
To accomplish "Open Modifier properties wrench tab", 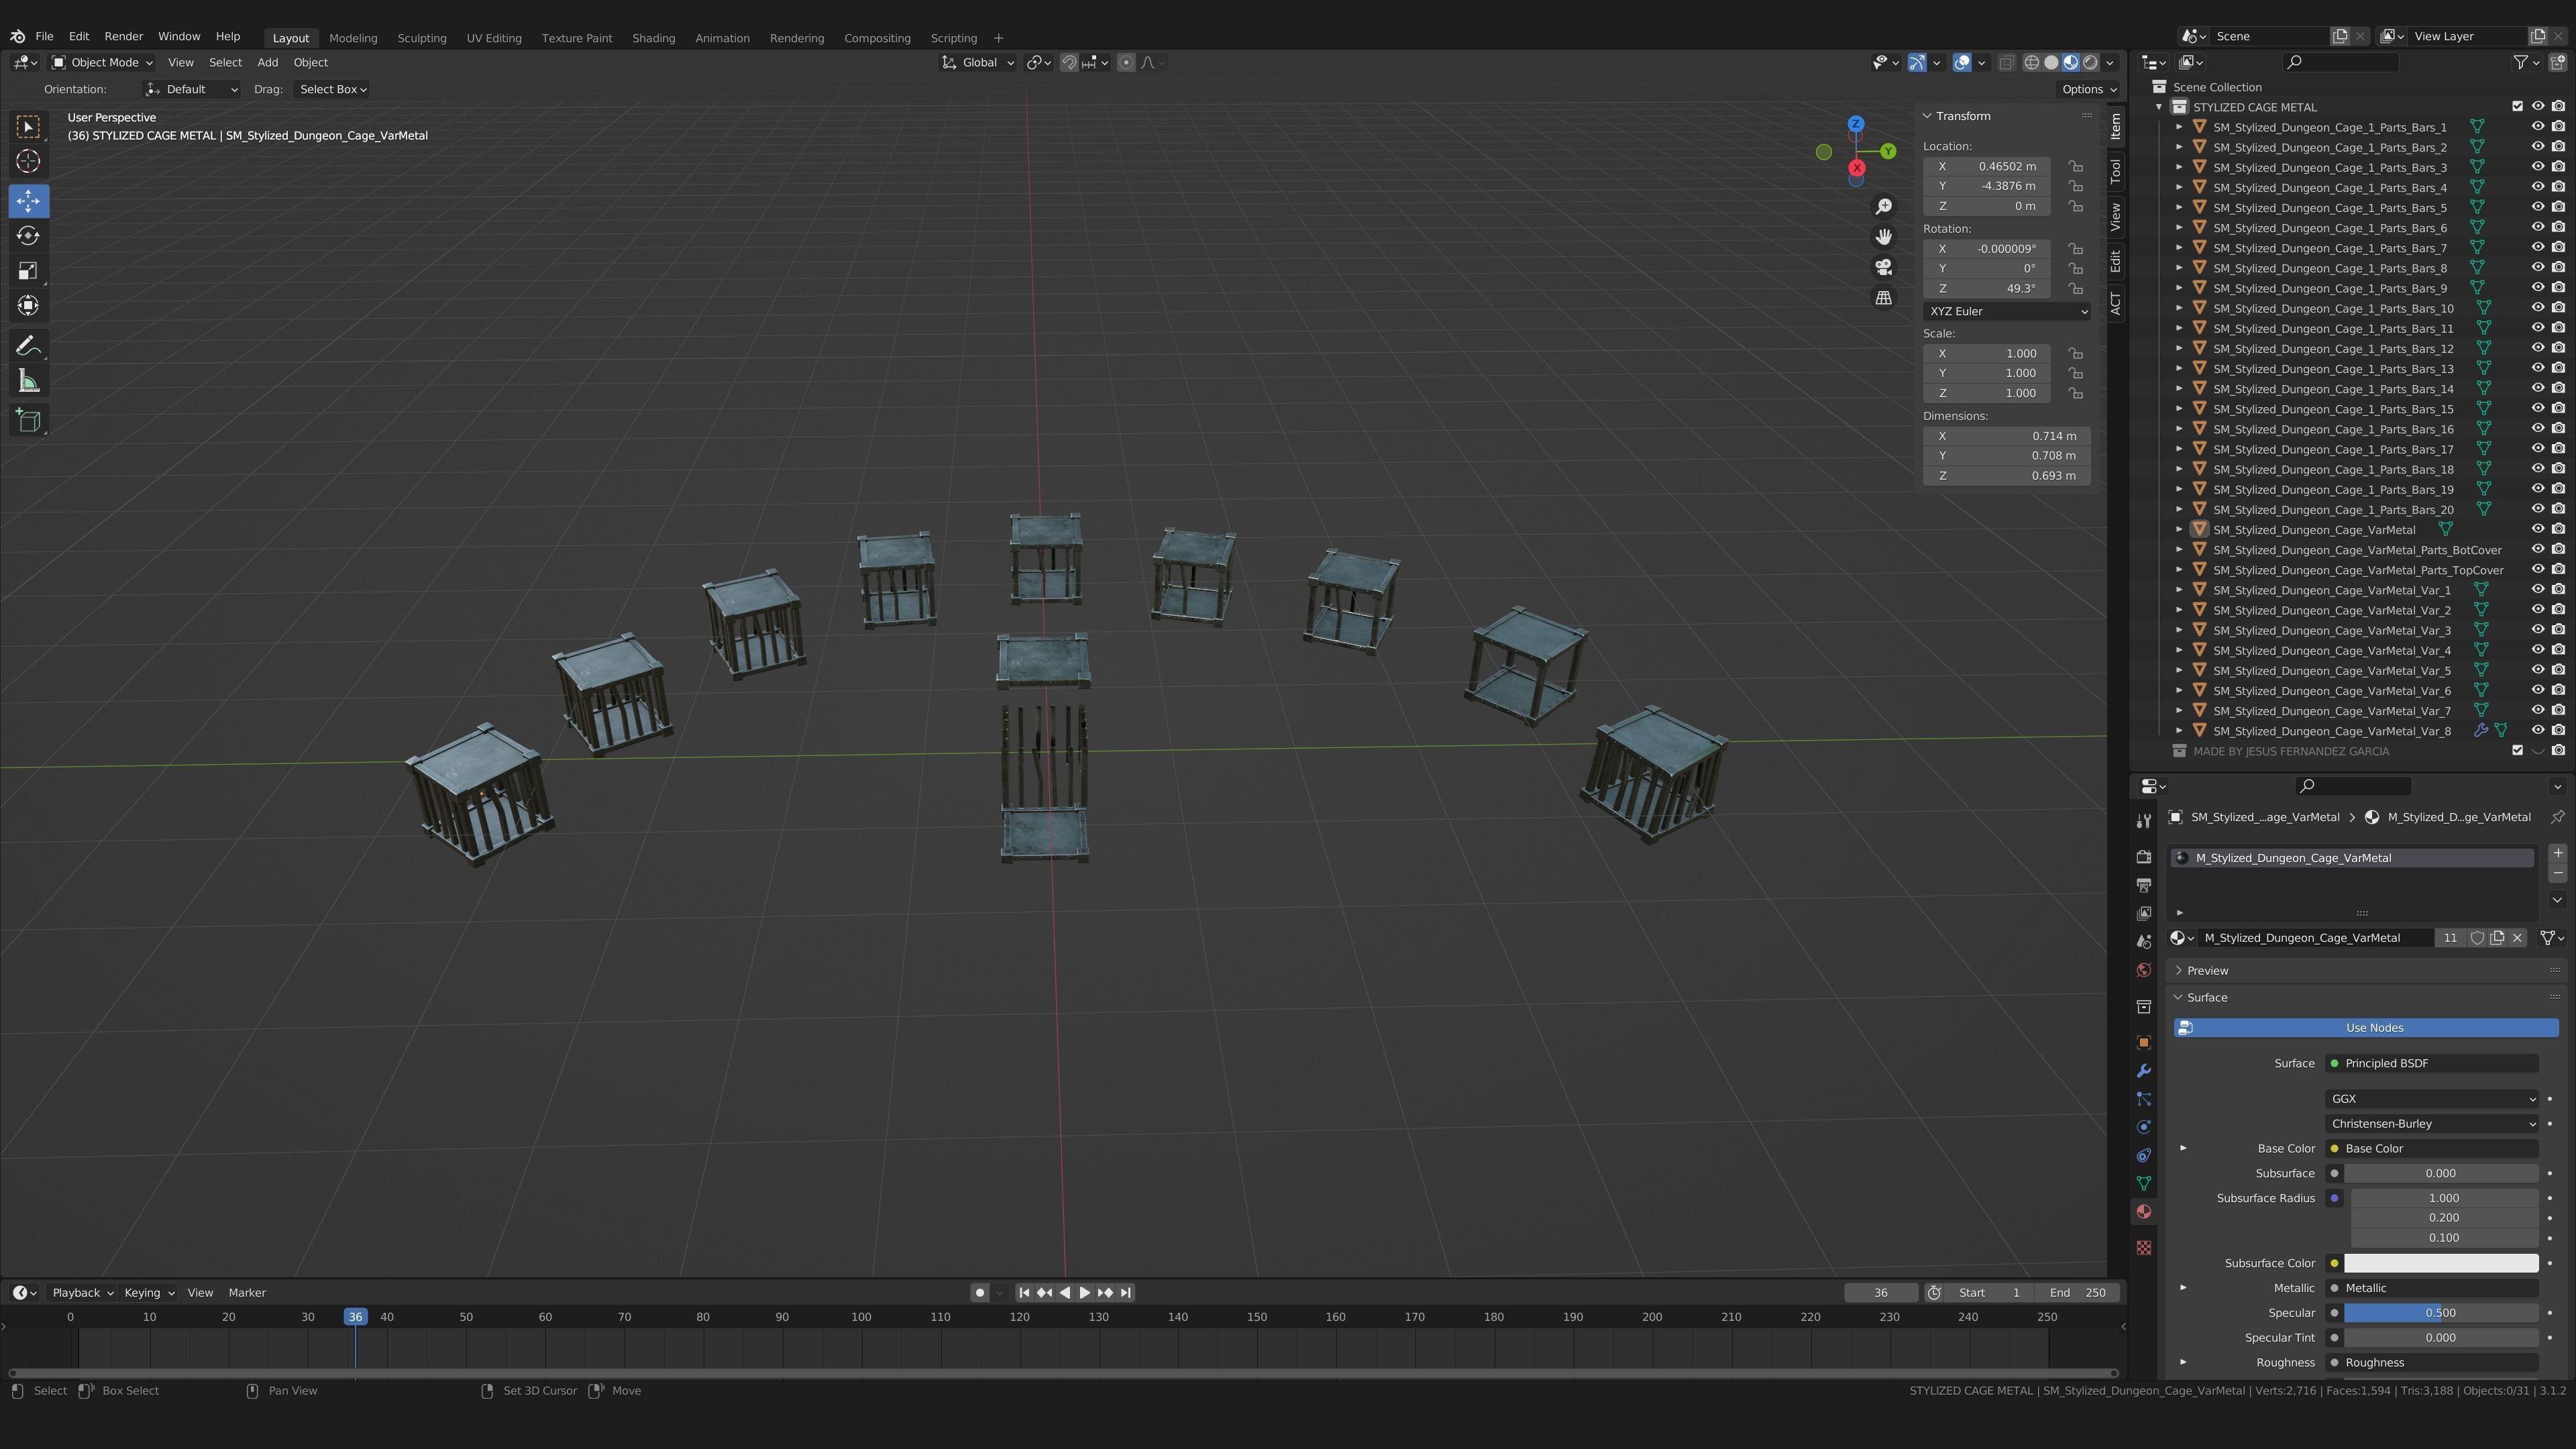I will (2143, 1071).
